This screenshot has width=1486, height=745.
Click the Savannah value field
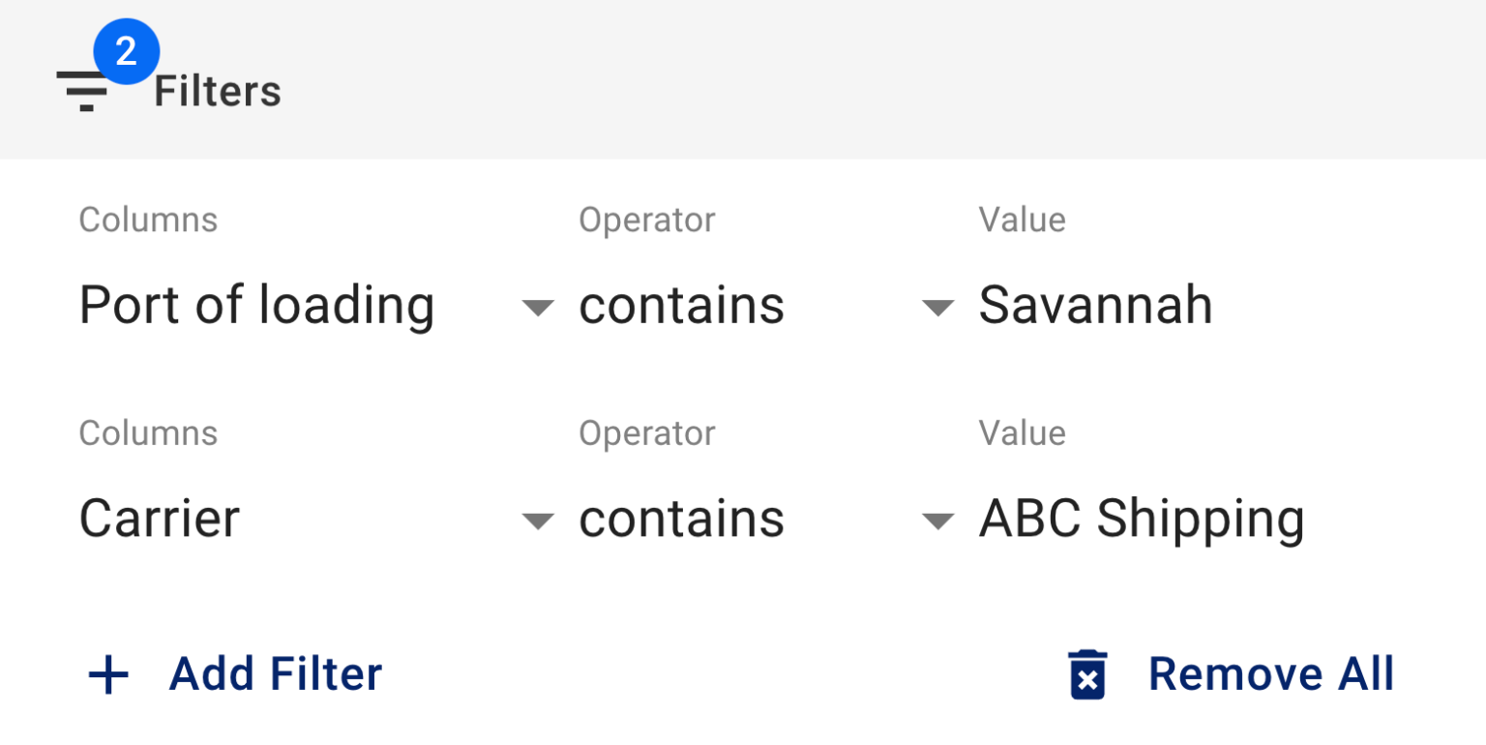1095,305
